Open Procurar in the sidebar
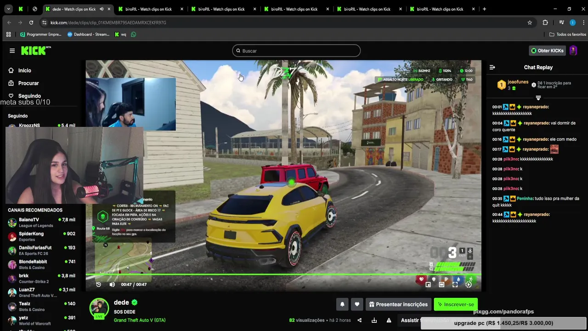 pos(28,83)
